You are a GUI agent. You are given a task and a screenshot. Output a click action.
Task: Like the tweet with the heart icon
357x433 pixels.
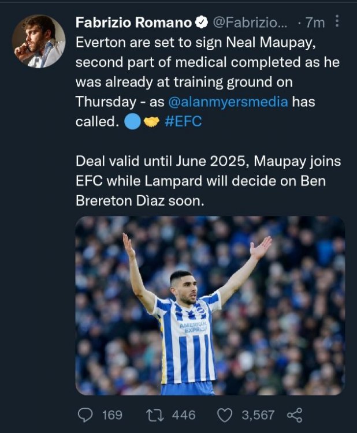(x=225, y=415)
